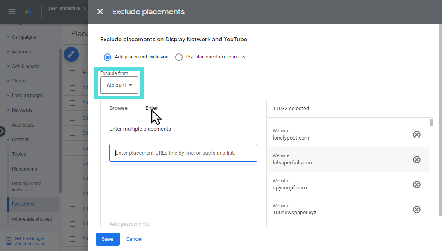
Task: Switch to the Enter tab
Action: pyautogui.click(x=151, y=108)
